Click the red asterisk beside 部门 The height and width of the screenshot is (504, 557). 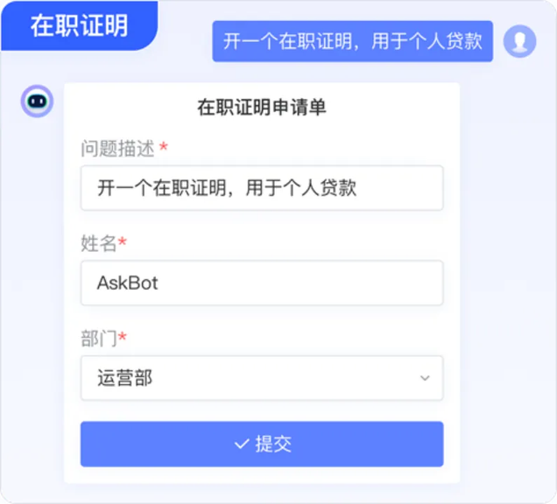coord(123,337)
